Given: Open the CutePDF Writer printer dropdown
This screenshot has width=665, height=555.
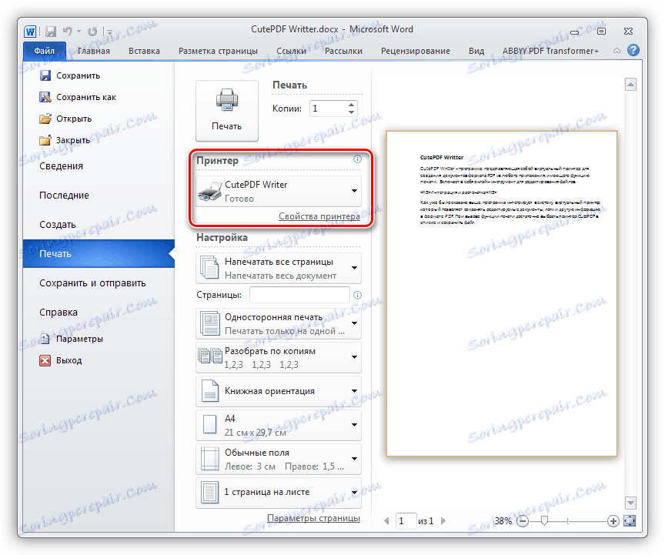Looking at the screenshot, I should click(x=278, y=192).
